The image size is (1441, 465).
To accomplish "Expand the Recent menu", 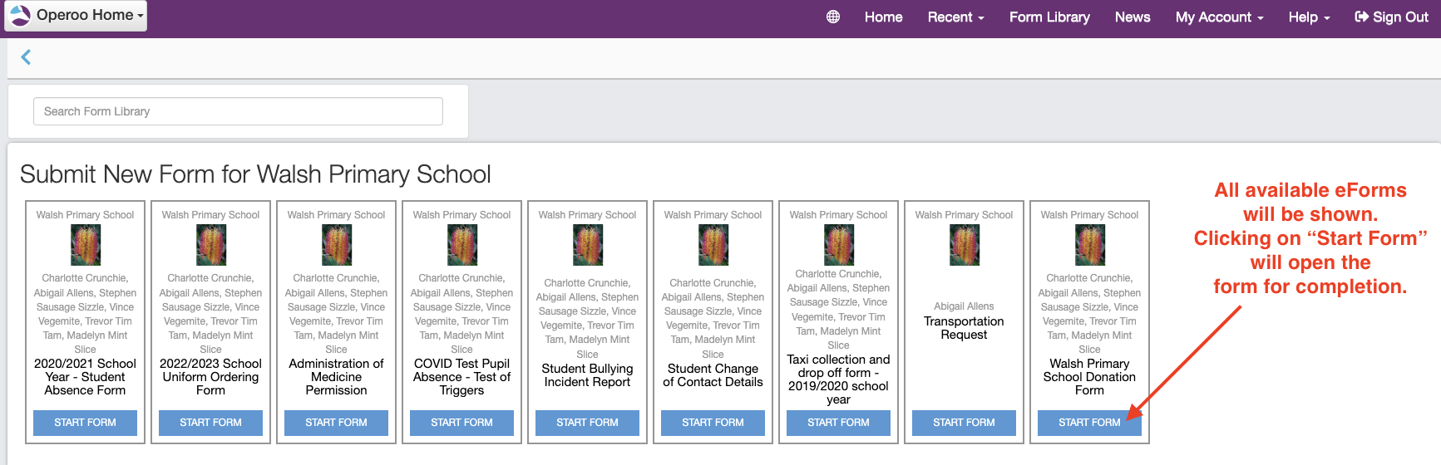I will point(955,17).
